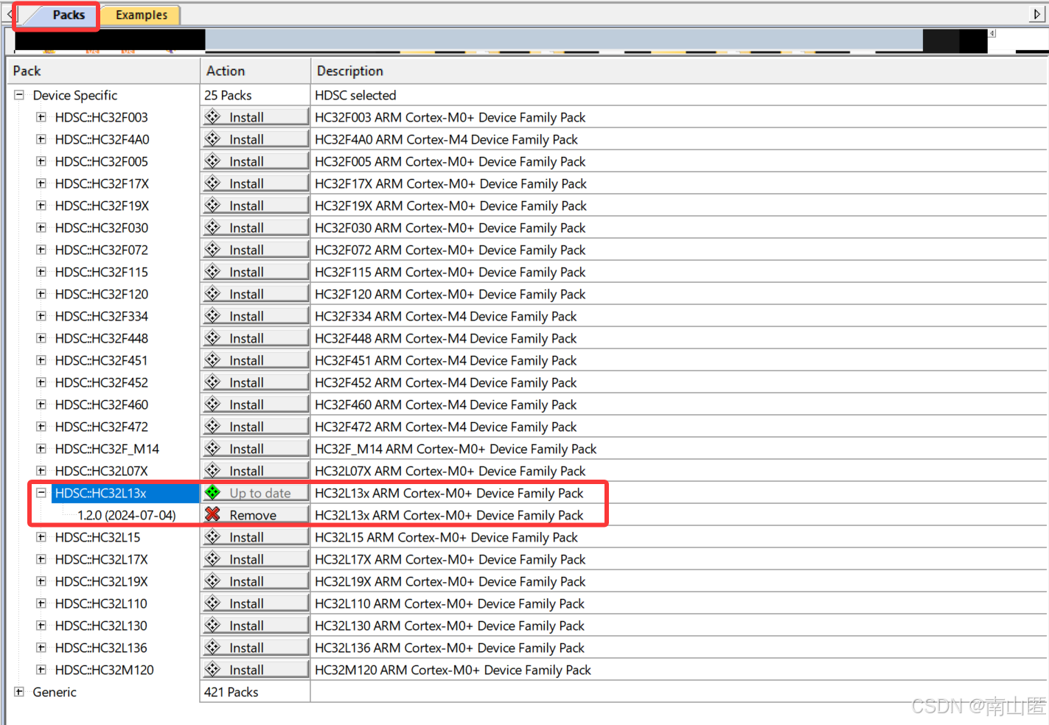Install the HC32F460 pack

pos(255,404)
